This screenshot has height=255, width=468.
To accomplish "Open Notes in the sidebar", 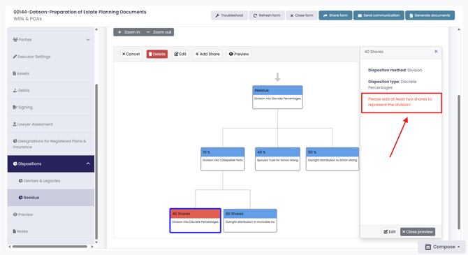I will (51, 231).
